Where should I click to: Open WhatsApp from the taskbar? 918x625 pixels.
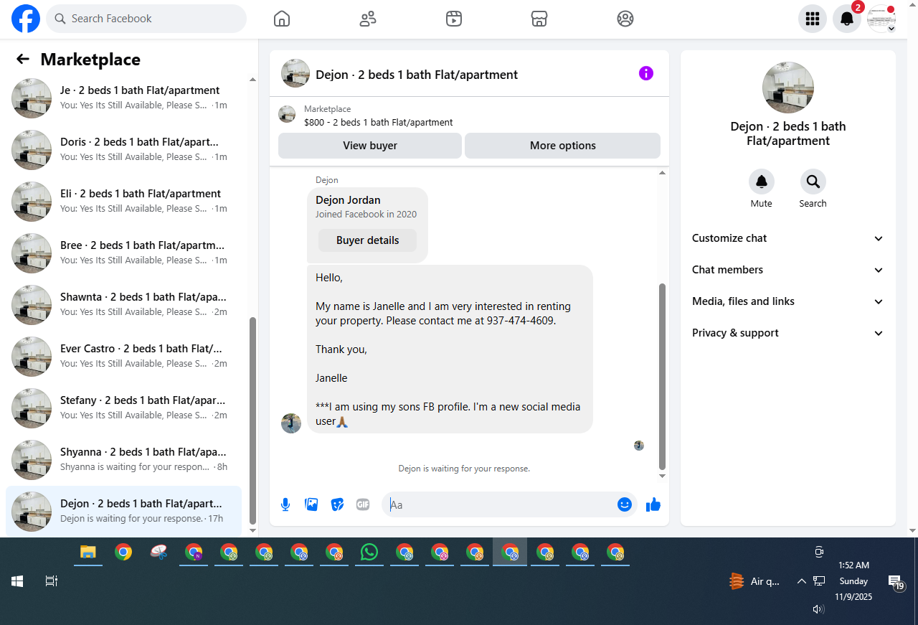pos(369,553)
